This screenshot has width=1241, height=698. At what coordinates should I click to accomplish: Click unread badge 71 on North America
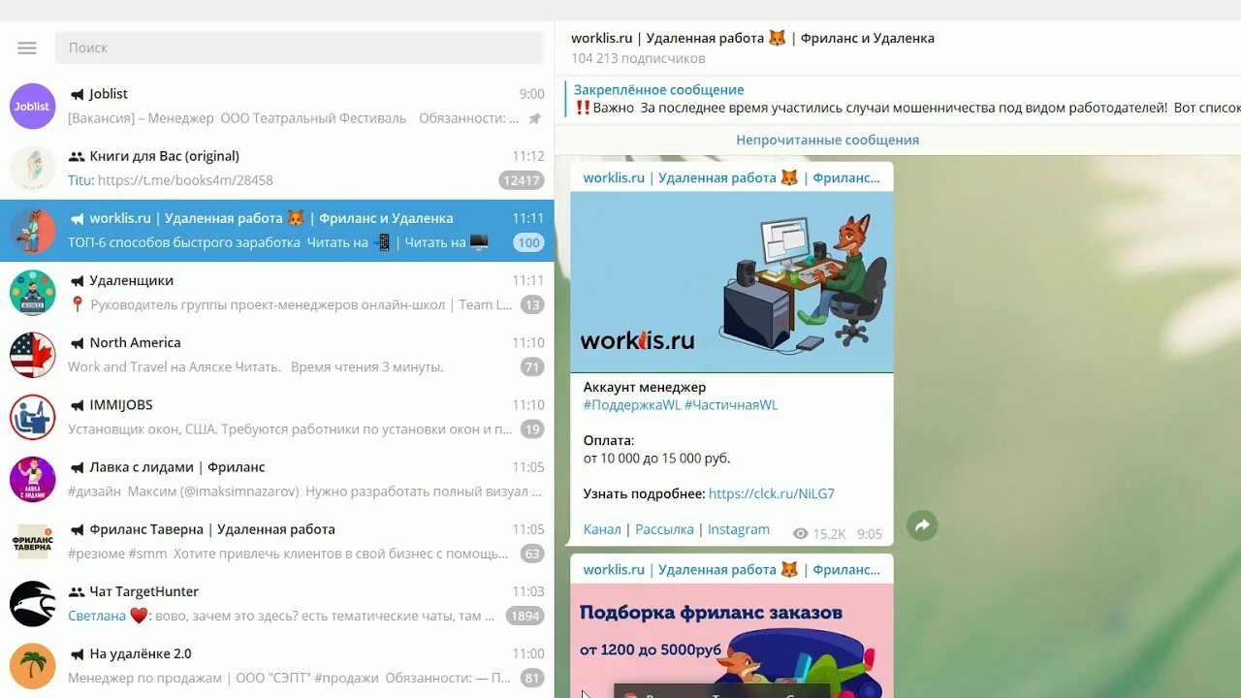pos(532,366)
